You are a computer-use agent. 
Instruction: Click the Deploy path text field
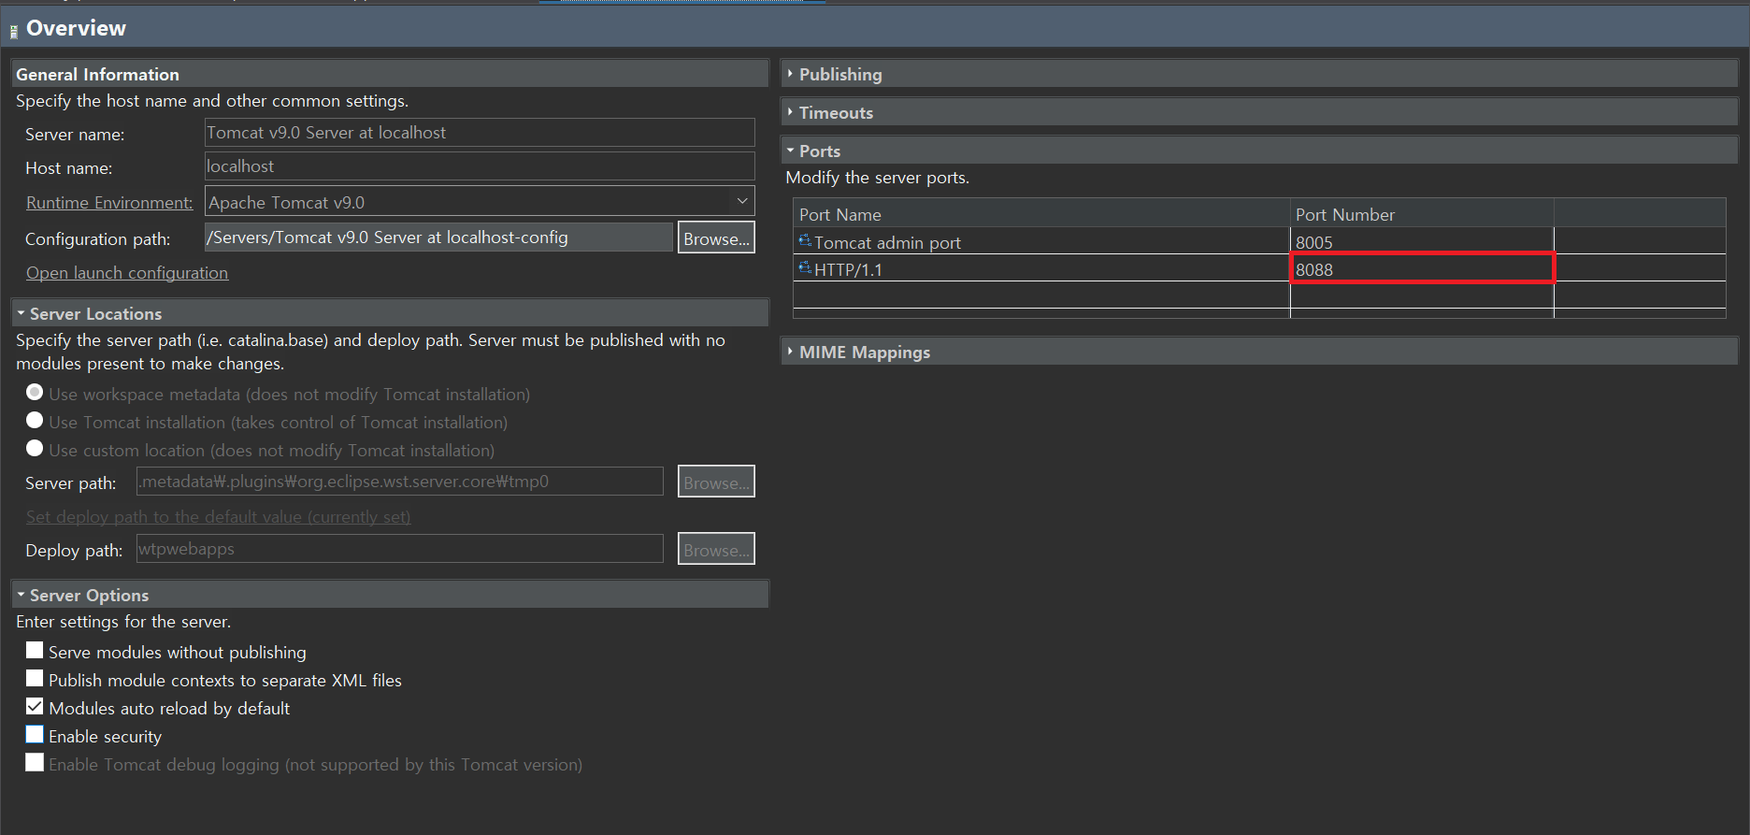pos(400,549)
